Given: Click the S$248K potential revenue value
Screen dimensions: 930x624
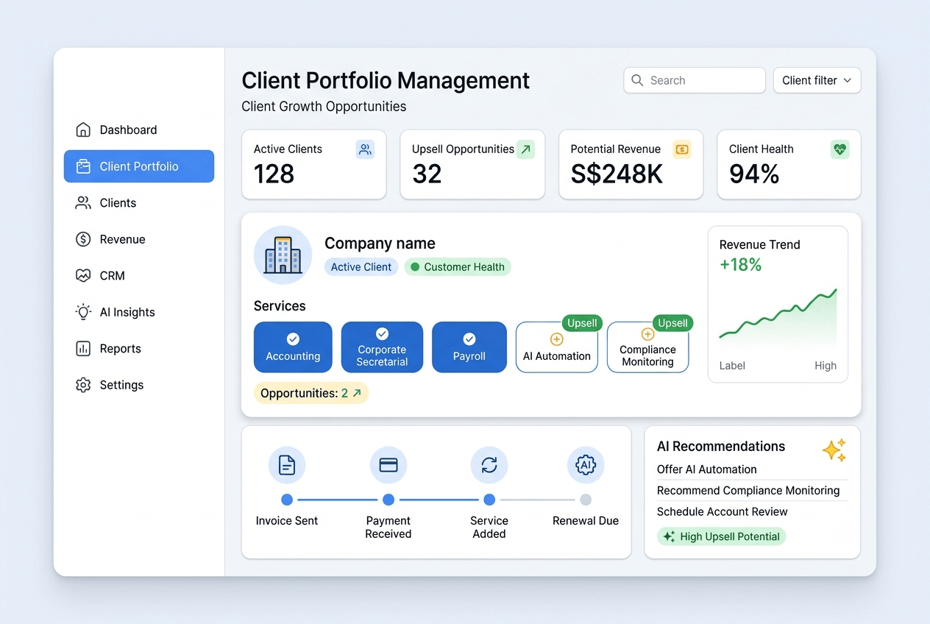Looking at the screenshot, I should [x=617, y=174].
